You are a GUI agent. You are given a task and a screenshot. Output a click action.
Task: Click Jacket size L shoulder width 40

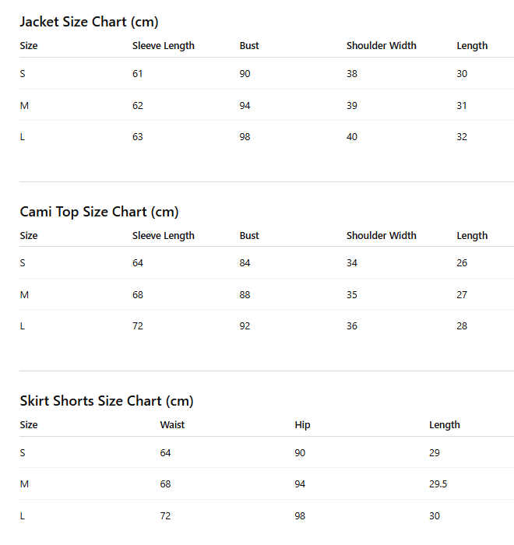pos(351,136)
